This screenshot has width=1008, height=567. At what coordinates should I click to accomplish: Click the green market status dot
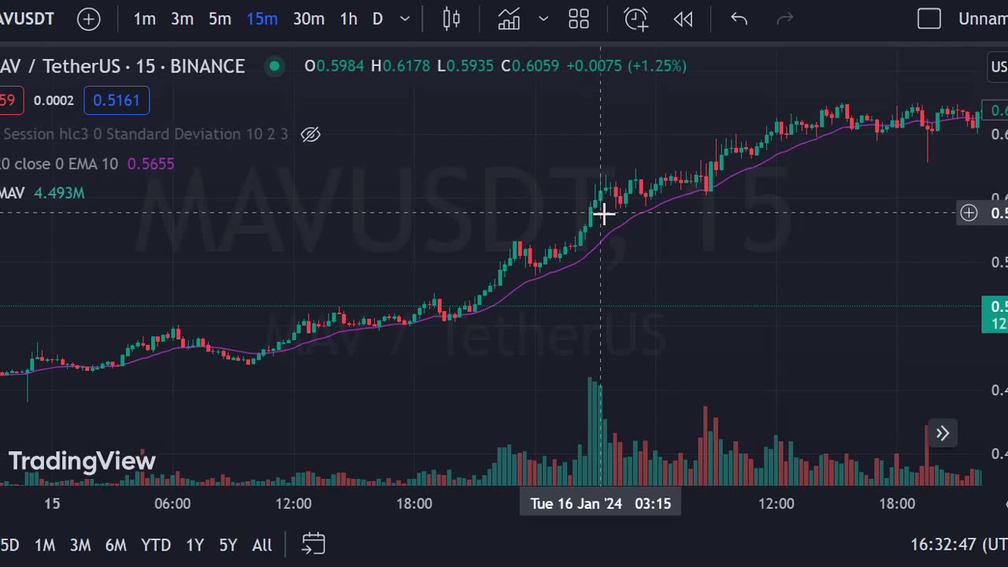pos(274,66)
